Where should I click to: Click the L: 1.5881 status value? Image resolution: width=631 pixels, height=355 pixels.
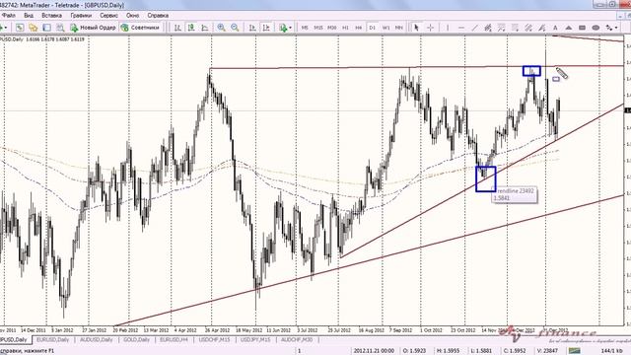(x=480, y=351)
